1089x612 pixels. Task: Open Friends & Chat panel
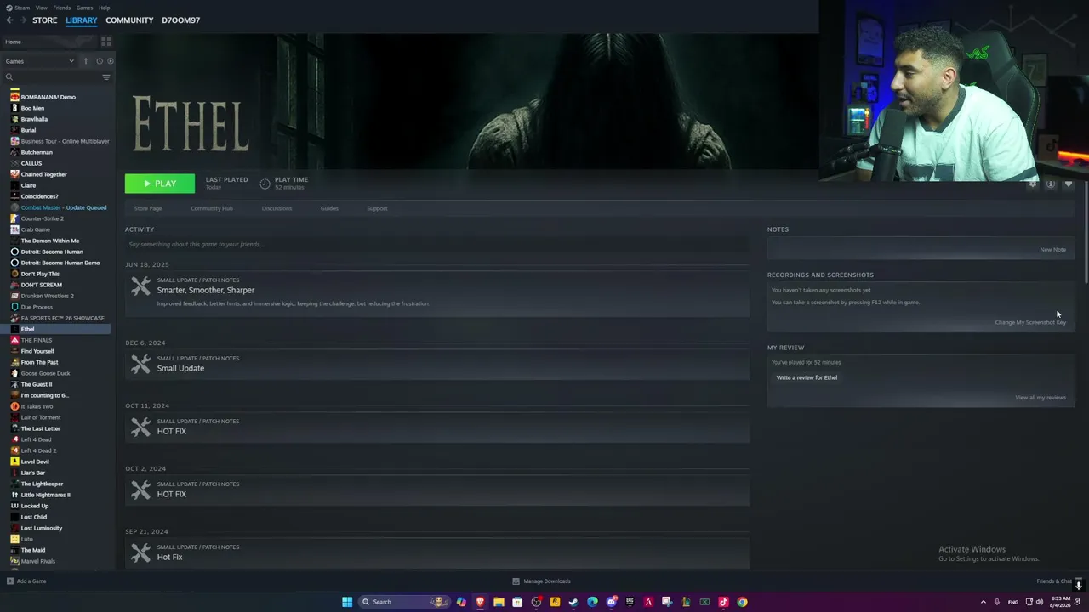1054,581
